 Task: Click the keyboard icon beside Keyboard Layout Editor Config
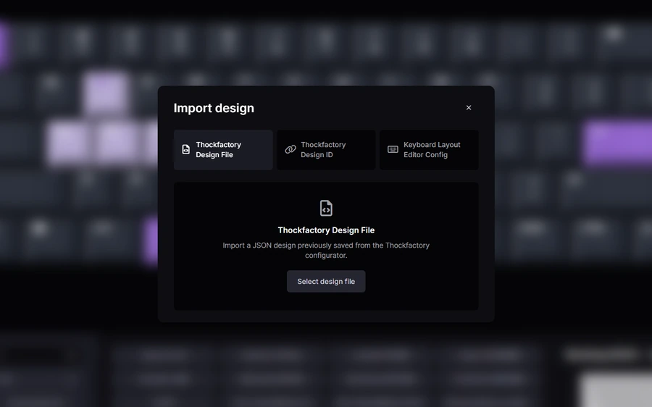coord(393,150)
